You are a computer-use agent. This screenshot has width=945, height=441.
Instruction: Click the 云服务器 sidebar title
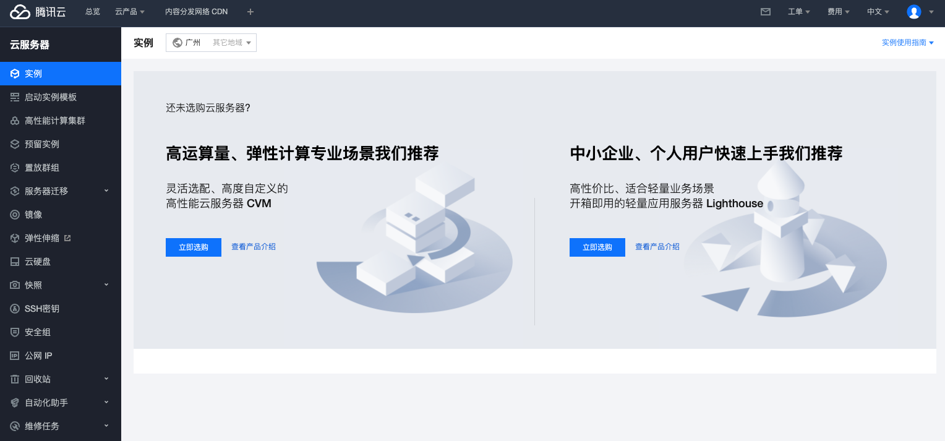point(30,45)
